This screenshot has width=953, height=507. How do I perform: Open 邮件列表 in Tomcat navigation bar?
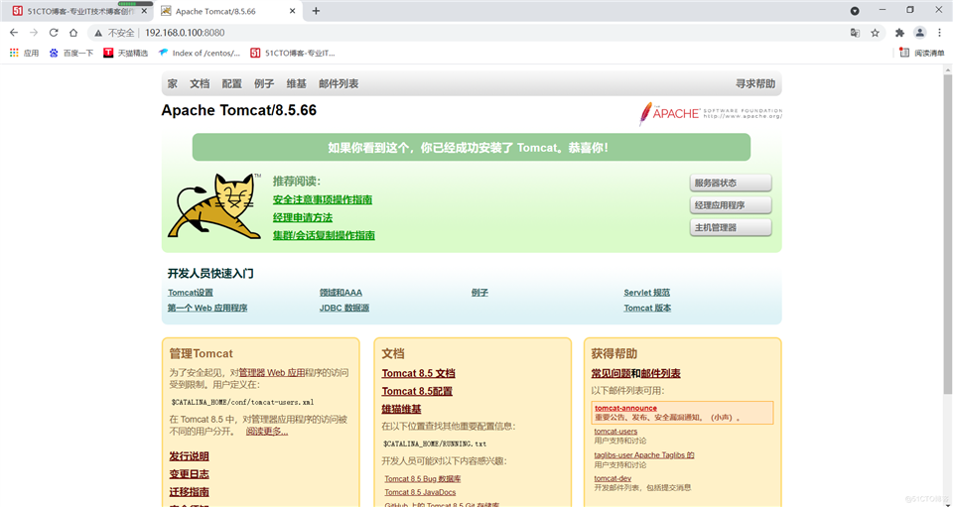point(339,83)
